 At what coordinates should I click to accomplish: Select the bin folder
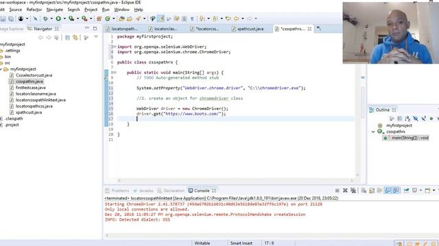point(8,57)
